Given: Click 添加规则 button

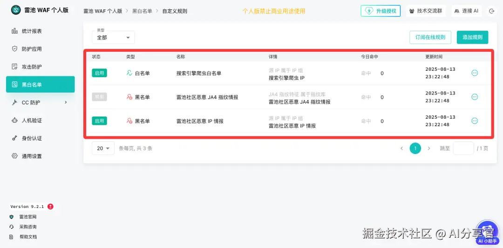Looking at the screenshot, I should coord(472,37).
